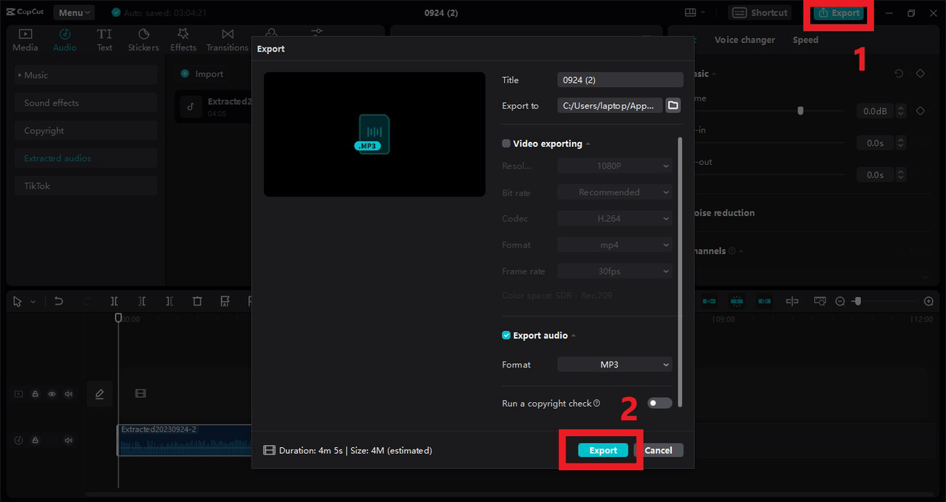Image resolution: width=946 pixels, height=502 pixels.
Task: Toggle the preview axis icon
Action: tap(792, 302)
